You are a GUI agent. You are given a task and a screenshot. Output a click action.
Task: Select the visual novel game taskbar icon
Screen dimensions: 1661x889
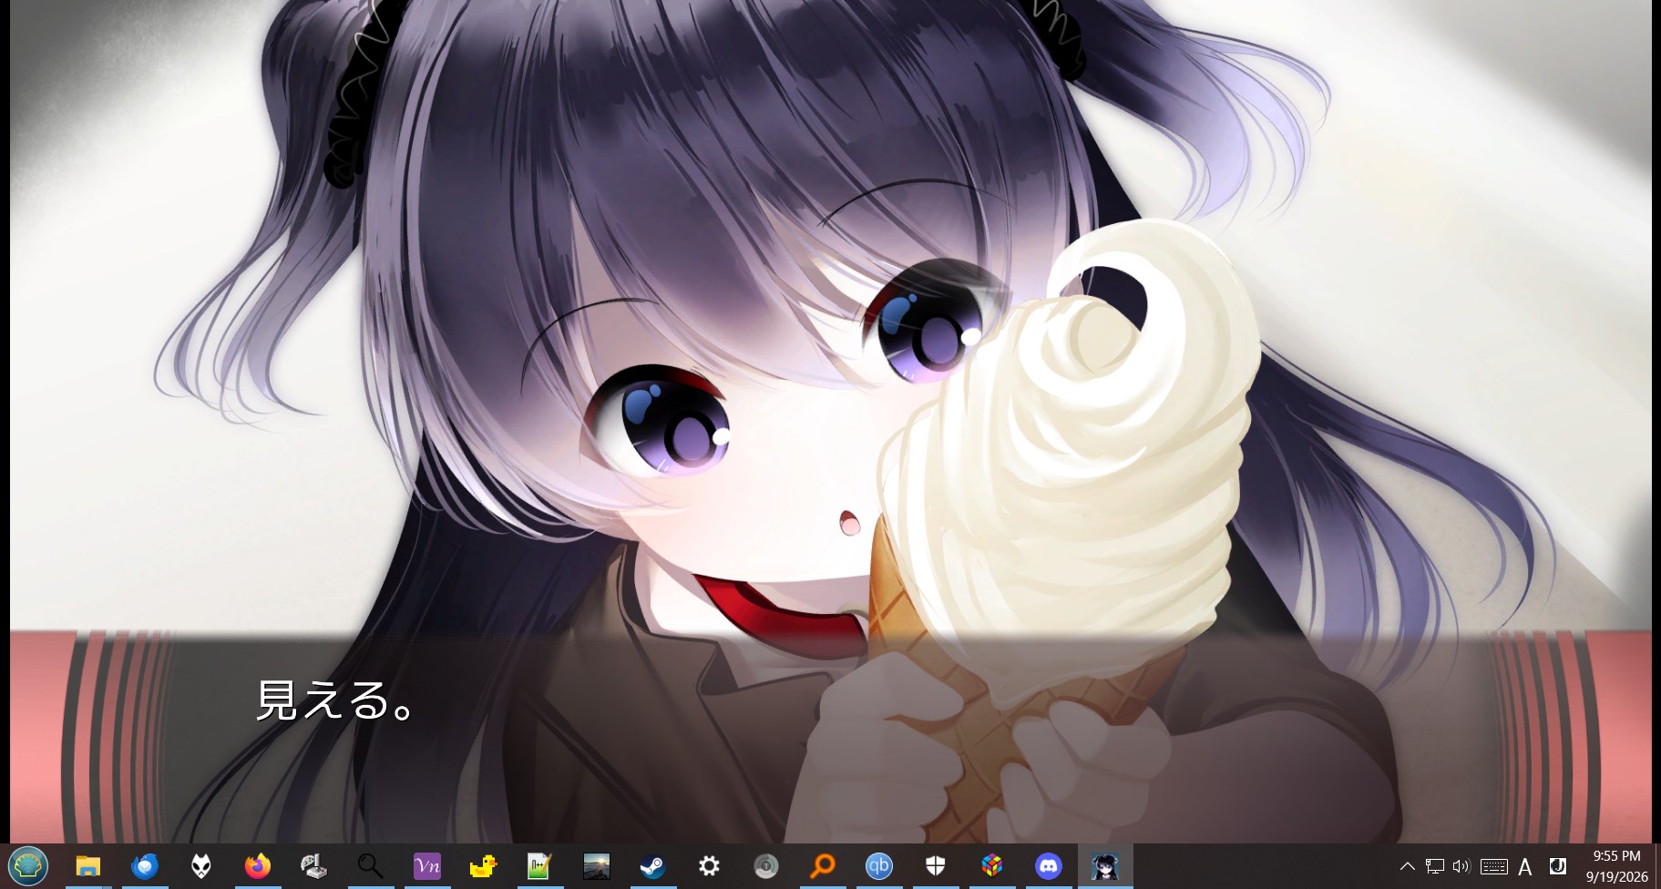pyautogui.click(x=1104, y=865)
